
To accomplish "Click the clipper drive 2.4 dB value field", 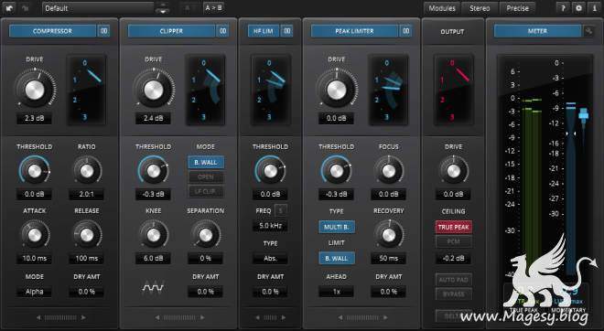I will tap(153, 118).
